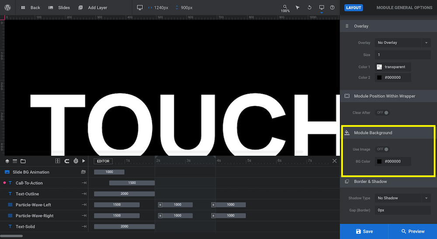The image size is (437, 239).
Task: Open the help question mark icon
Action: pos(332,7)
